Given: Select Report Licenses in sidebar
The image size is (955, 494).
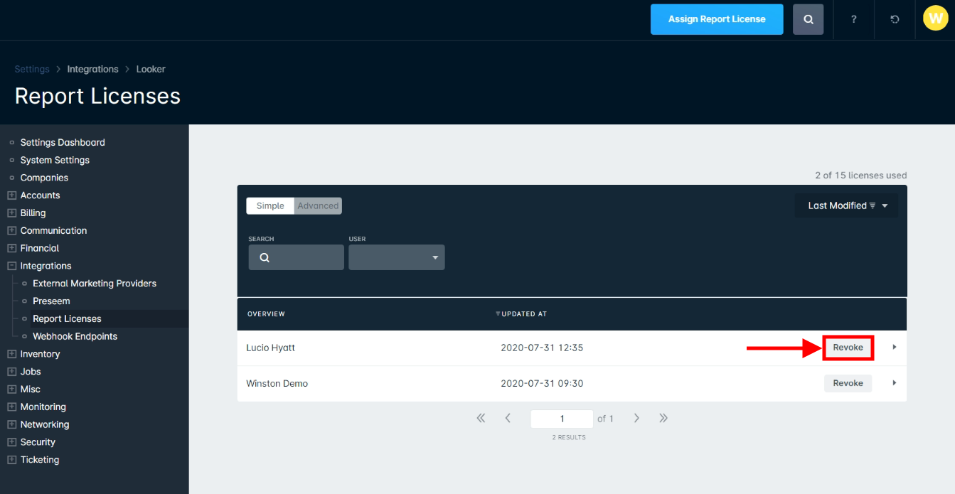Looking at the screenshot, I should point(67,319).
